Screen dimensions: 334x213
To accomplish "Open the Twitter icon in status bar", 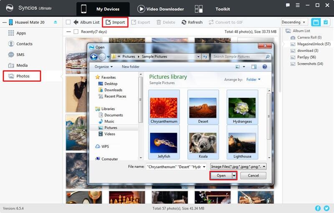I will coord(326,208).
